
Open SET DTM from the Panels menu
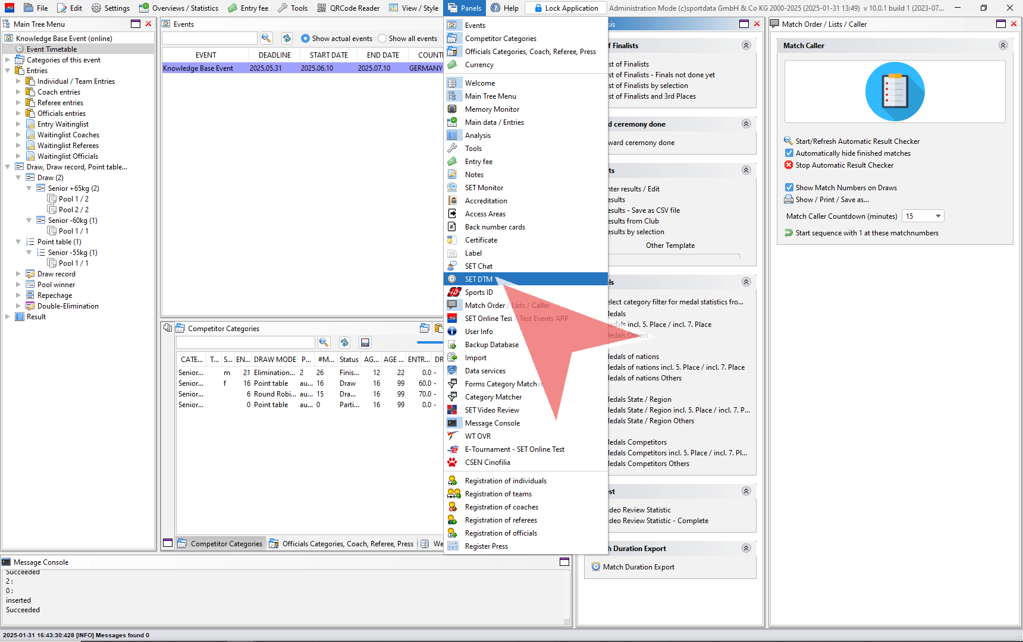point(479,279)
